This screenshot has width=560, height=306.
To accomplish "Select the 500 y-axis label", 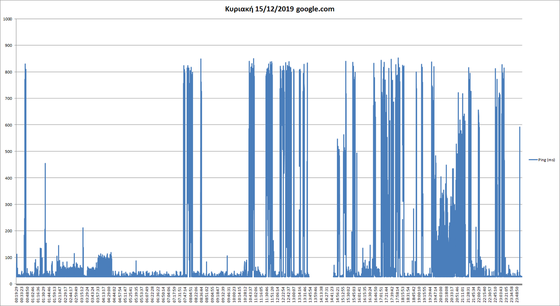I will click(9, 151).
